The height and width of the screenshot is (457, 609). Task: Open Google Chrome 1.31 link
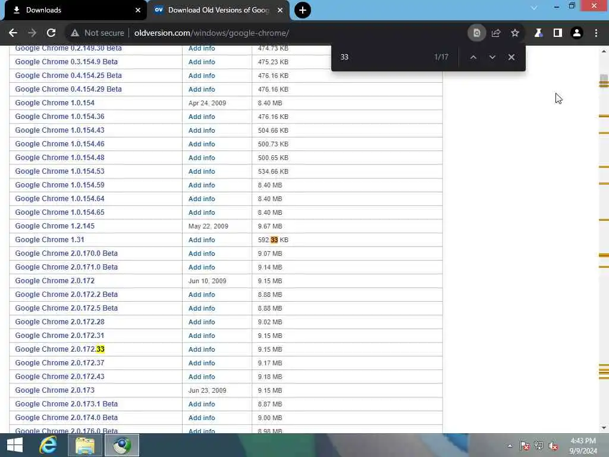[50, 240]
